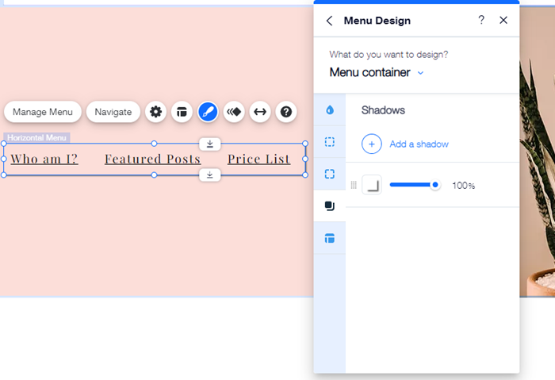Open the Navigate button
555x380 pixels.
click(x=113, y=112)
